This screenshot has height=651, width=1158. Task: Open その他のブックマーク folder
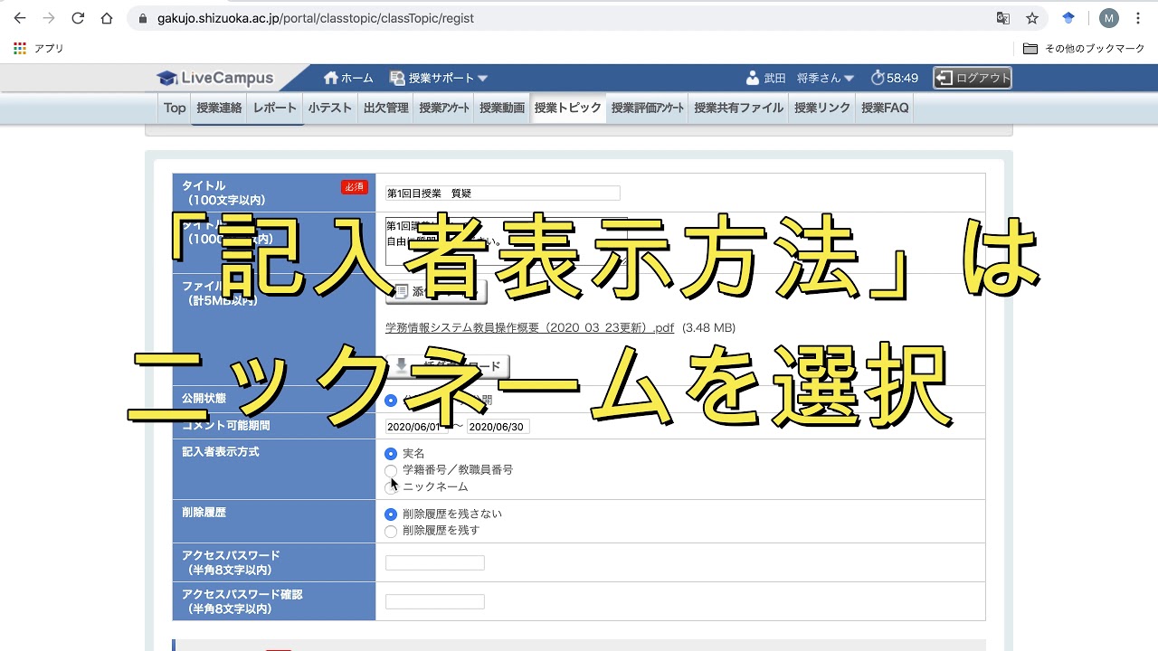click(1084, 49)
